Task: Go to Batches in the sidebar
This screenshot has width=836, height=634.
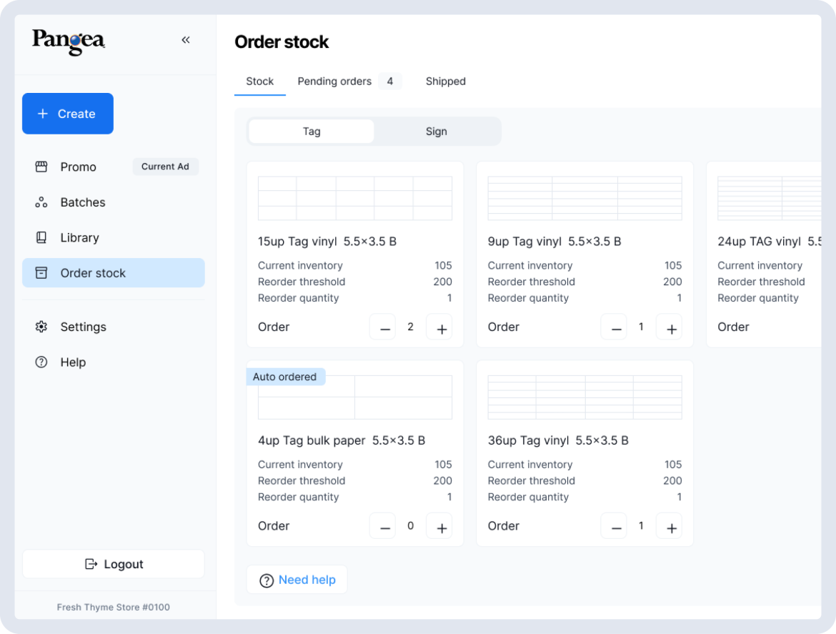Action: point(82,202)
